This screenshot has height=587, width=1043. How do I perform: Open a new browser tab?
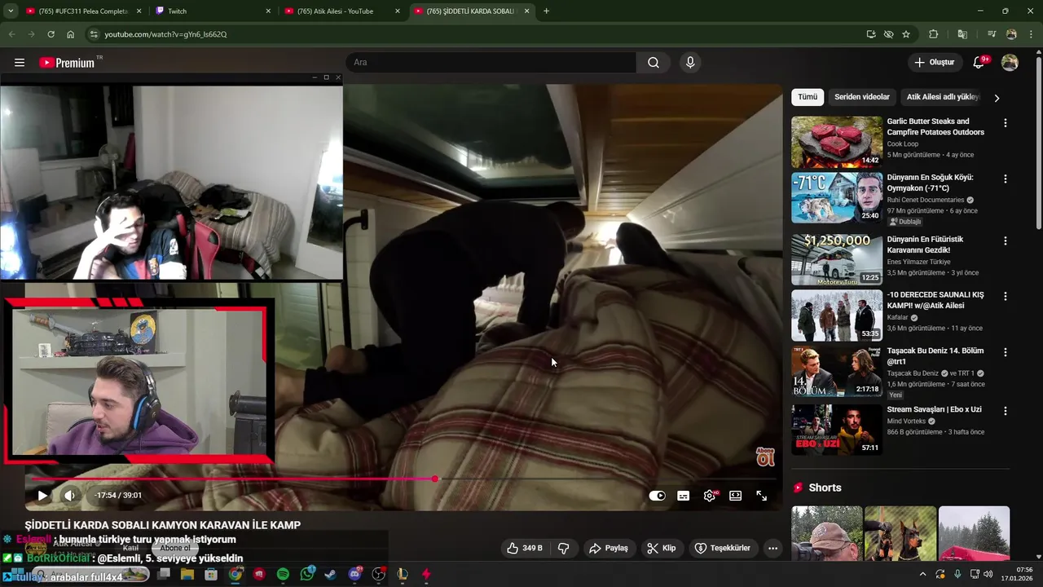546,11
